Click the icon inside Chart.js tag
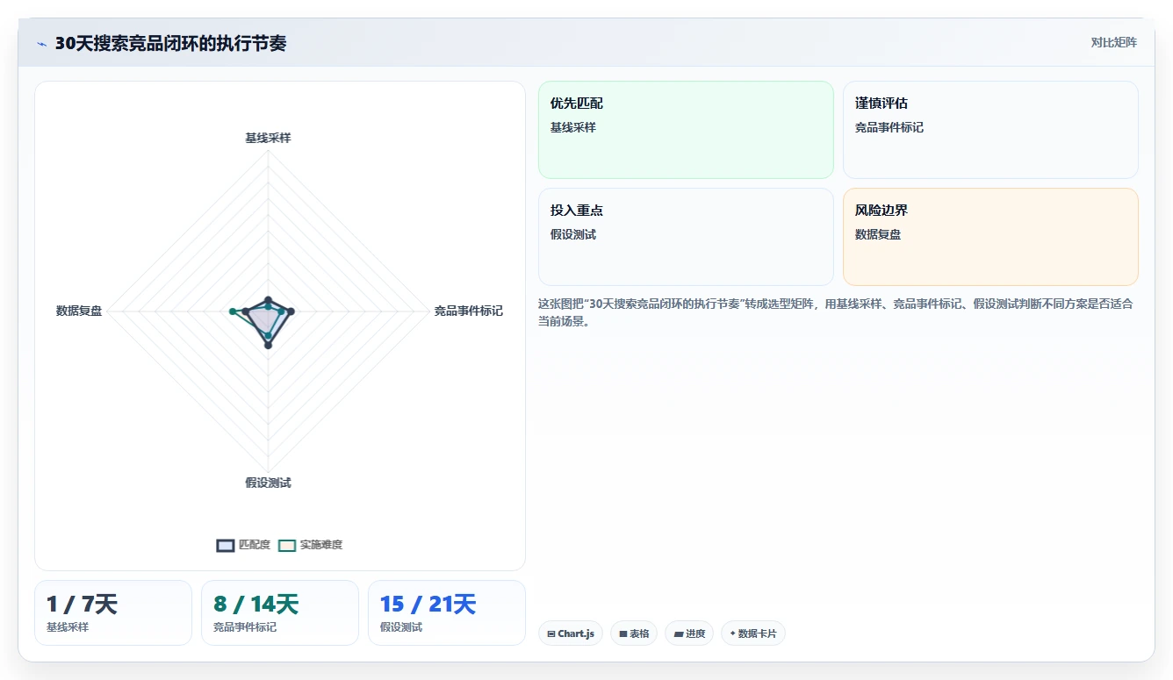This screenshot has height=680, width=1173. coord(551,633)
